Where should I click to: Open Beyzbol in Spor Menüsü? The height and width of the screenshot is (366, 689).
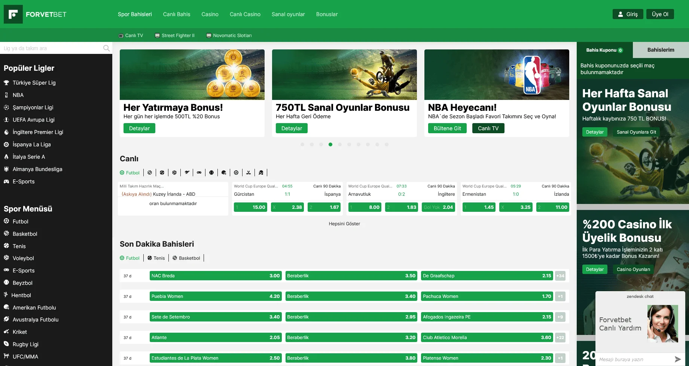point(22,283)
